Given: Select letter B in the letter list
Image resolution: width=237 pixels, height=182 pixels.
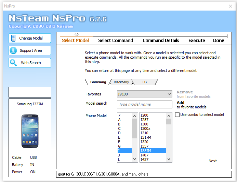Looking at the screenshot, I should pos(124,124).
